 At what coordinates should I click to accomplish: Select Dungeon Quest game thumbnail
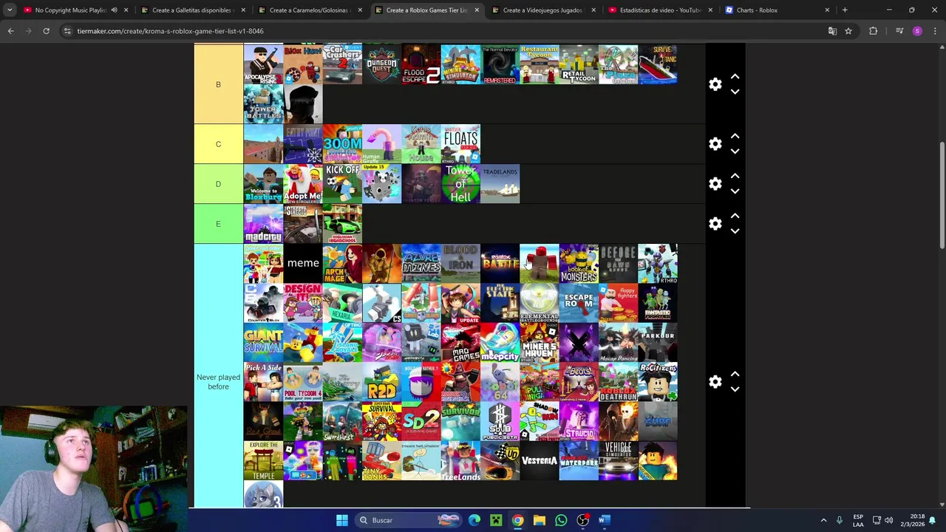(381, 64)
